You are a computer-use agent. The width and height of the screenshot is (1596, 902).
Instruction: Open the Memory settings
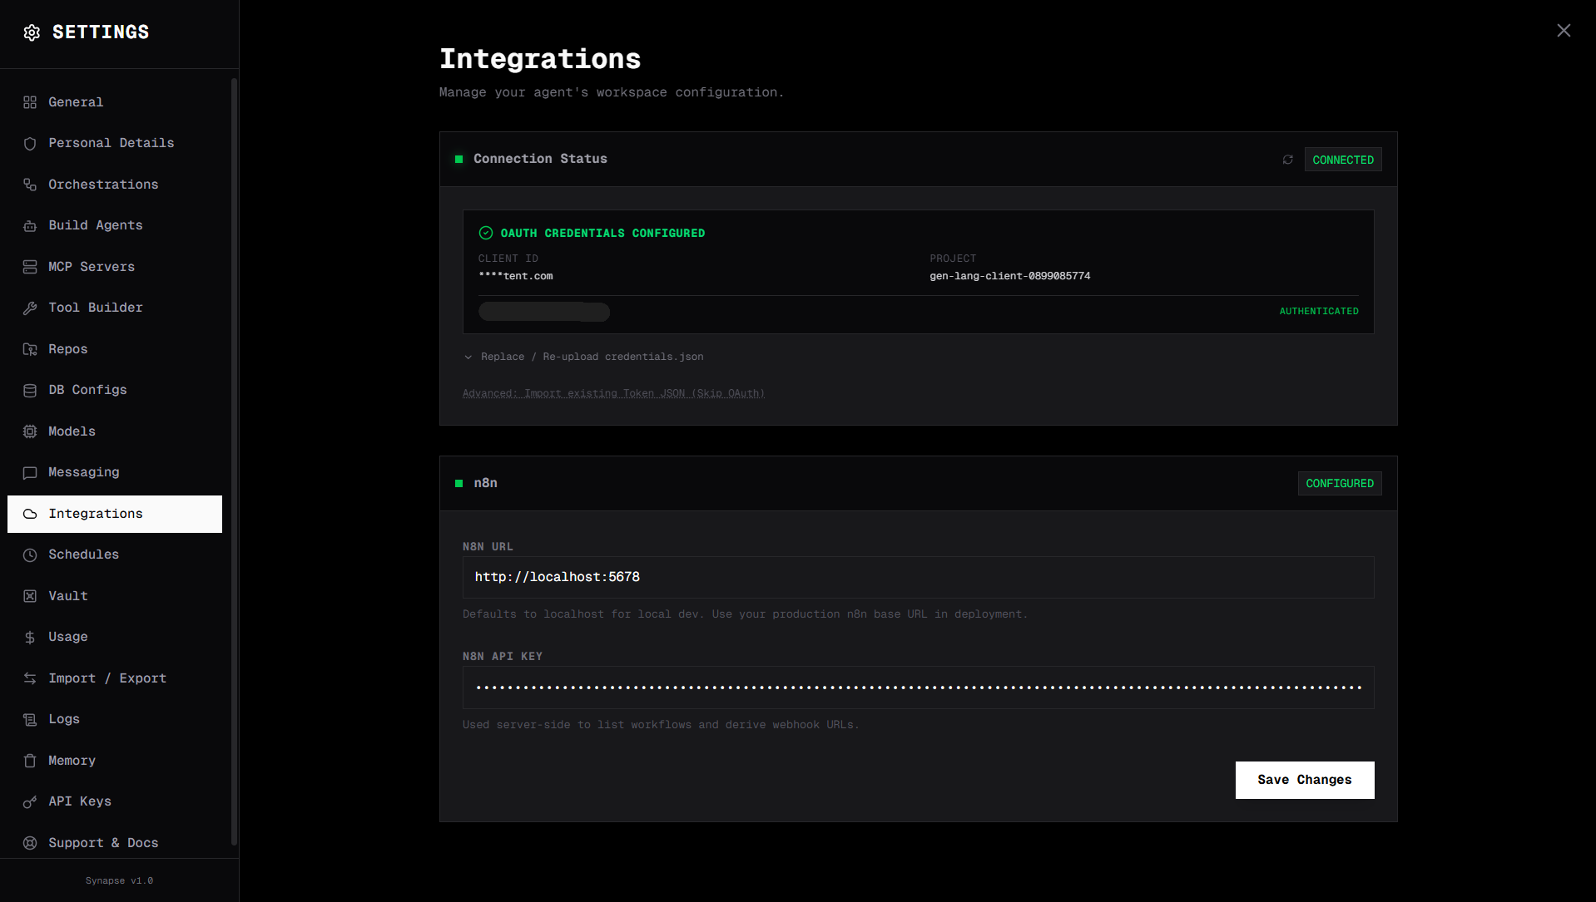click(115, 761)
